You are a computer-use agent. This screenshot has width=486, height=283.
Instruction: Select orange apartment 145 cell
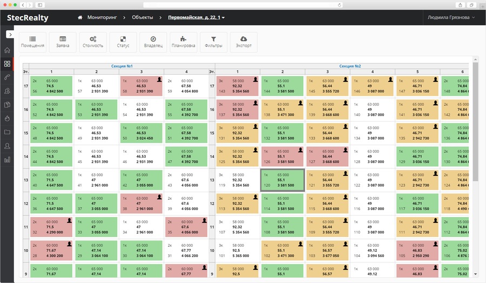click(327, 86)
